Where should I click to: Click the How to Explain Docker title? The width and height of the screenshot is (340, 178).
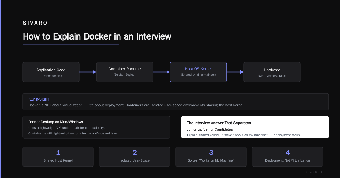tap(97, 37)
